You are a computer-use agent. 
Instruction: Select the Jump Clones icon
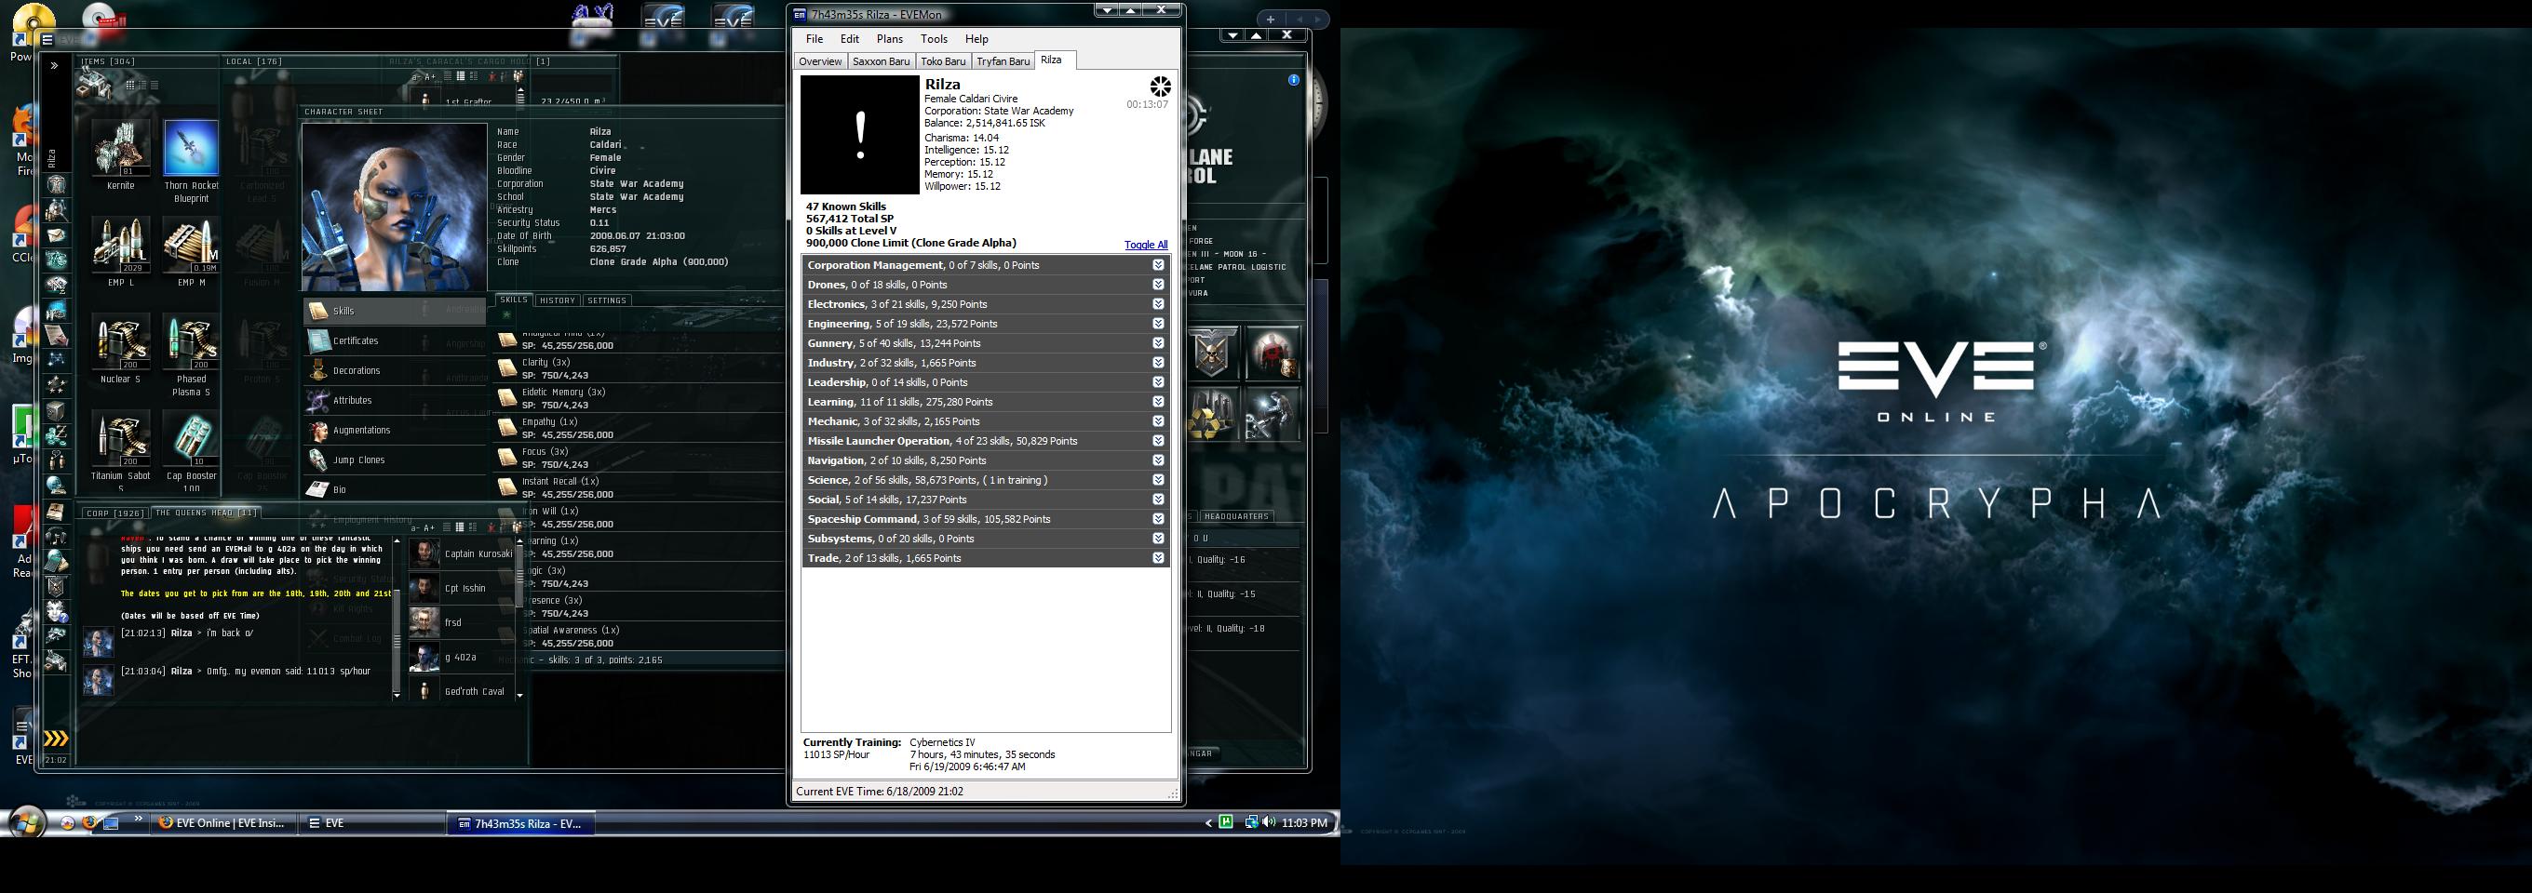(x=318, y=460)
